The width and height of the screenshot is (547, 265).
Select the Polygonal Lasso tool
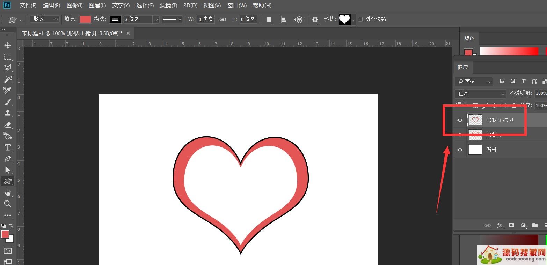[8, 68]
